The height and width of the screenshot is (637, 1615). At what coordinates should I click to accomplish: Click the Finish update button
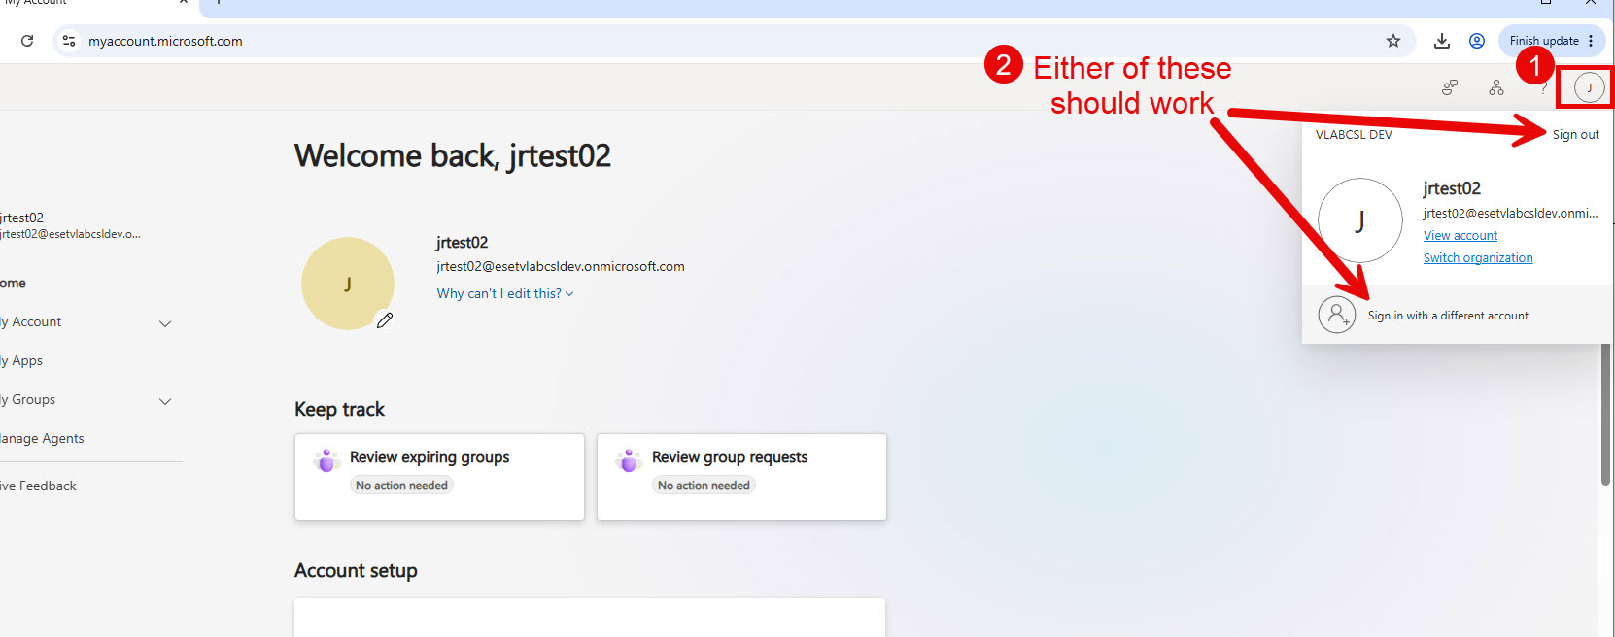[x=1544, y=41]
